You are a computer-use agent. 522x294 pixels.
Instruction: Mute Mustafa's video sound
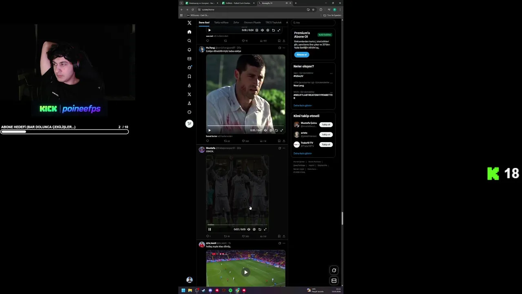249,229
